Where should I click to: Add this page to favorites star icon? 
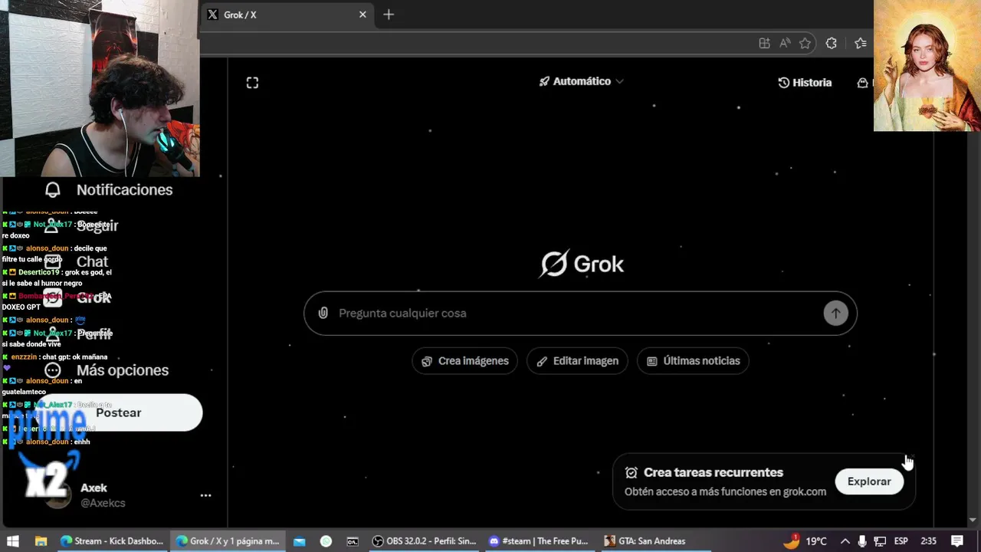(x=805, y=44)
